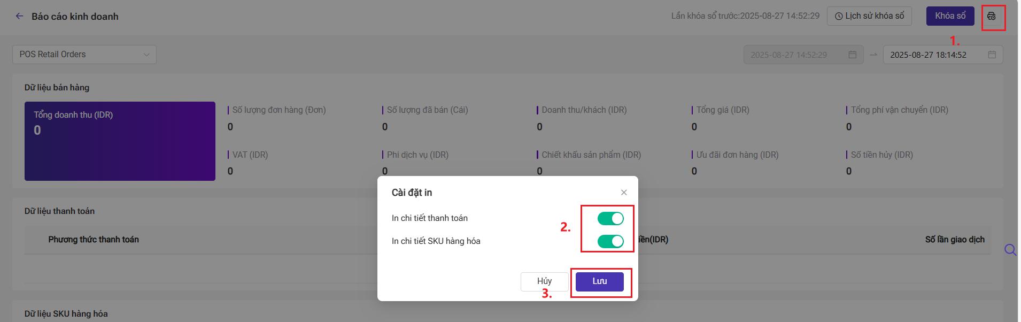Click calendar icon on start date field

pyautogui.click(x=853, y=55)
